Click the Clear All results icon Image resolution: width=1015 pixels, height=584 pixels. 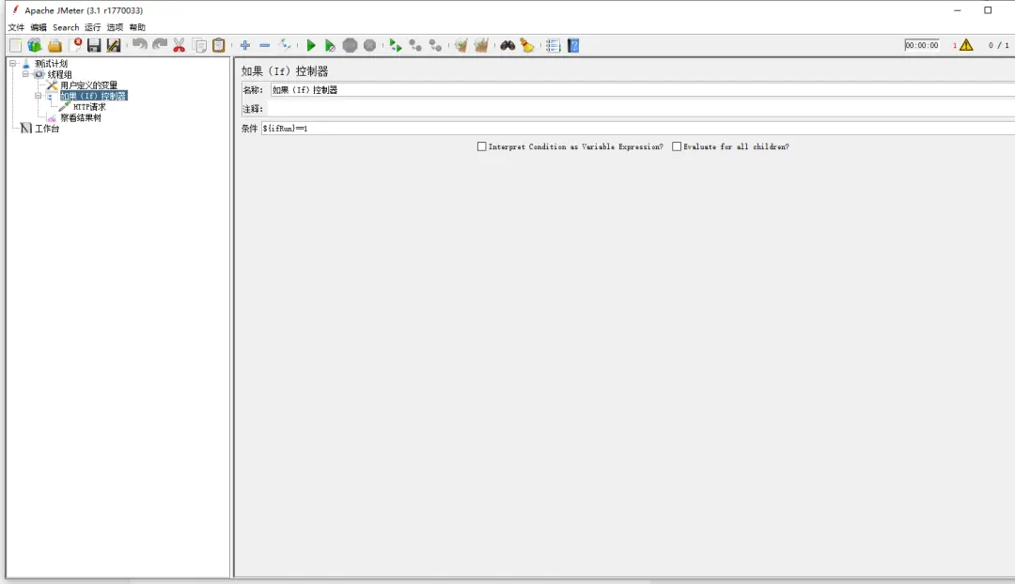pos(481,45)
